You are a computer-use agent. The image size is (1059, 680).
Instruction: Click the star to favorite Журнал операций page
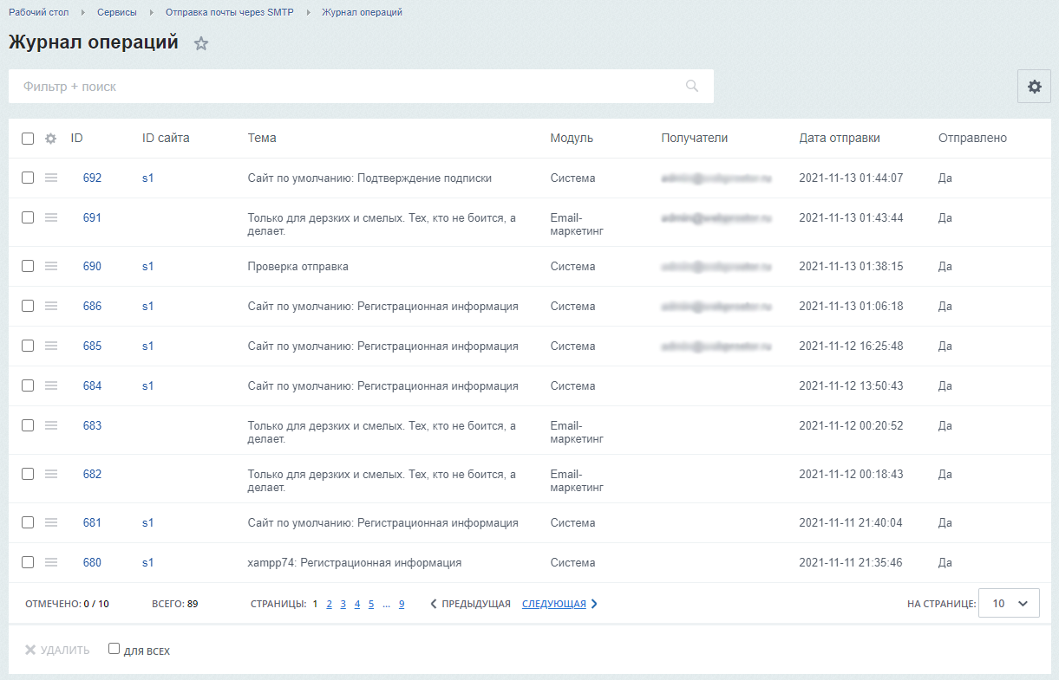pyautogui.click(x=201, y=42)
